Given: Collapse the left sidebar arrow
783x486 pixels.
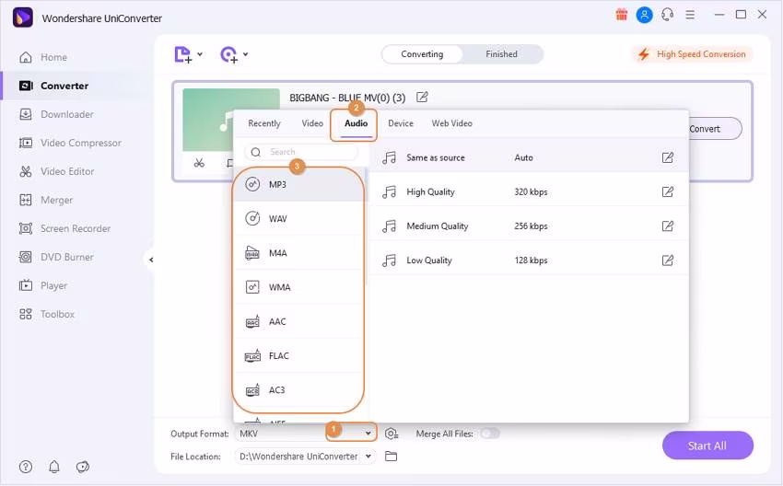Looking at the screenshot, I should [150, 260].
